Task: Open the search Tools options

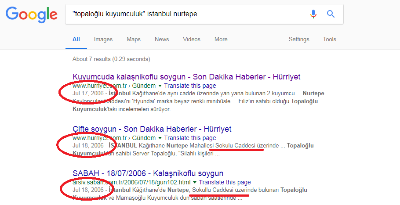Action: click(329, 39)
